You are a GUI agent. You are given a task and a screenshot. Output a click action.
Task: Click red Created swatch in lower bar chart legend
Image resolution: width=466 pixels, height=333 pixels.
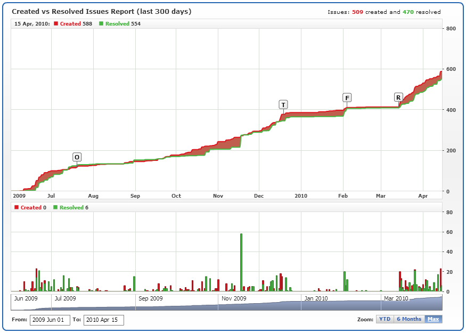[x=17, y=208]
